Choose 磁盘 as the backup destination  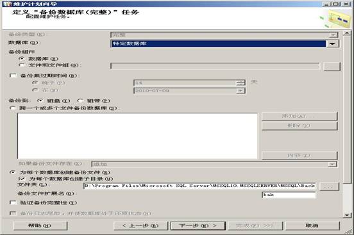(x=40, y=101)
